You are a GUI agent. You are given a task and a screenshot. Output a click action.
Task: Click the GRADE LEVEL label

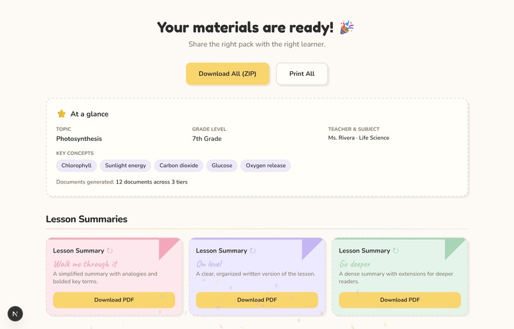point(209,129)
